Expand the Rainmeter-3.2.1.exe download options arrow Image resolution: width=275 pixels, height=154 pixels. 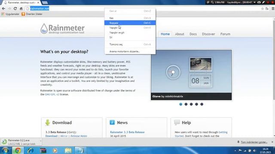click(x=41, y=141)
